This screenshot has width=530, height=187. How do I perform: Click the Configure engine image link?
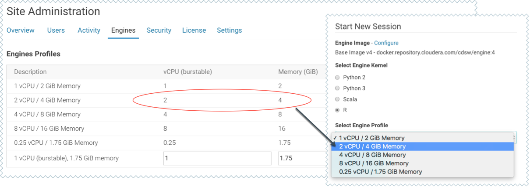(386, 43)
